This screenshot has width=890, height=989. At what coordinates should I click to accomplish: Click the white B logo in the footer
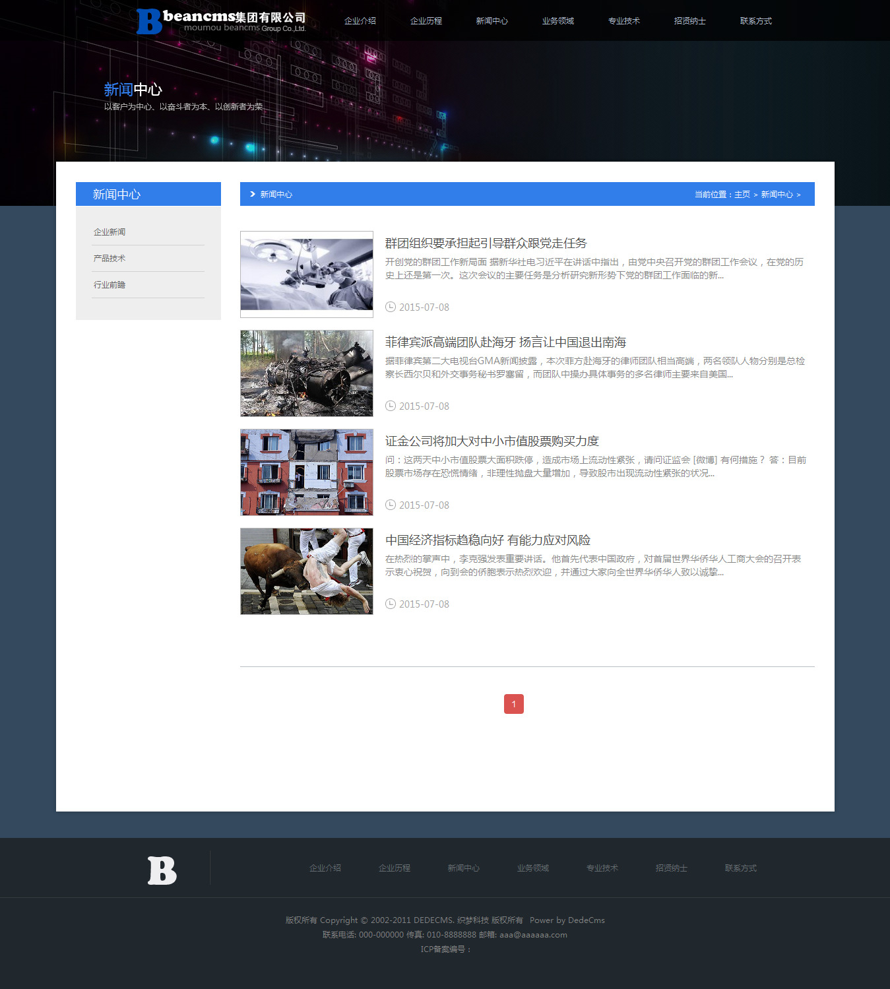point(162,870)
